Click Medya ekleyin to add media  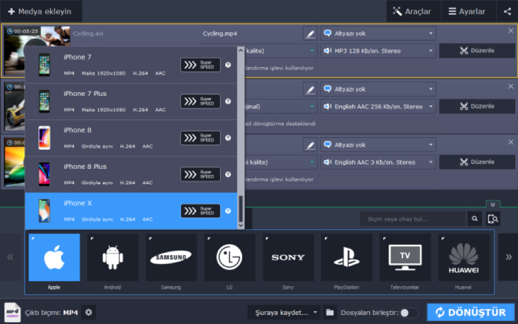tap(40, 12)
